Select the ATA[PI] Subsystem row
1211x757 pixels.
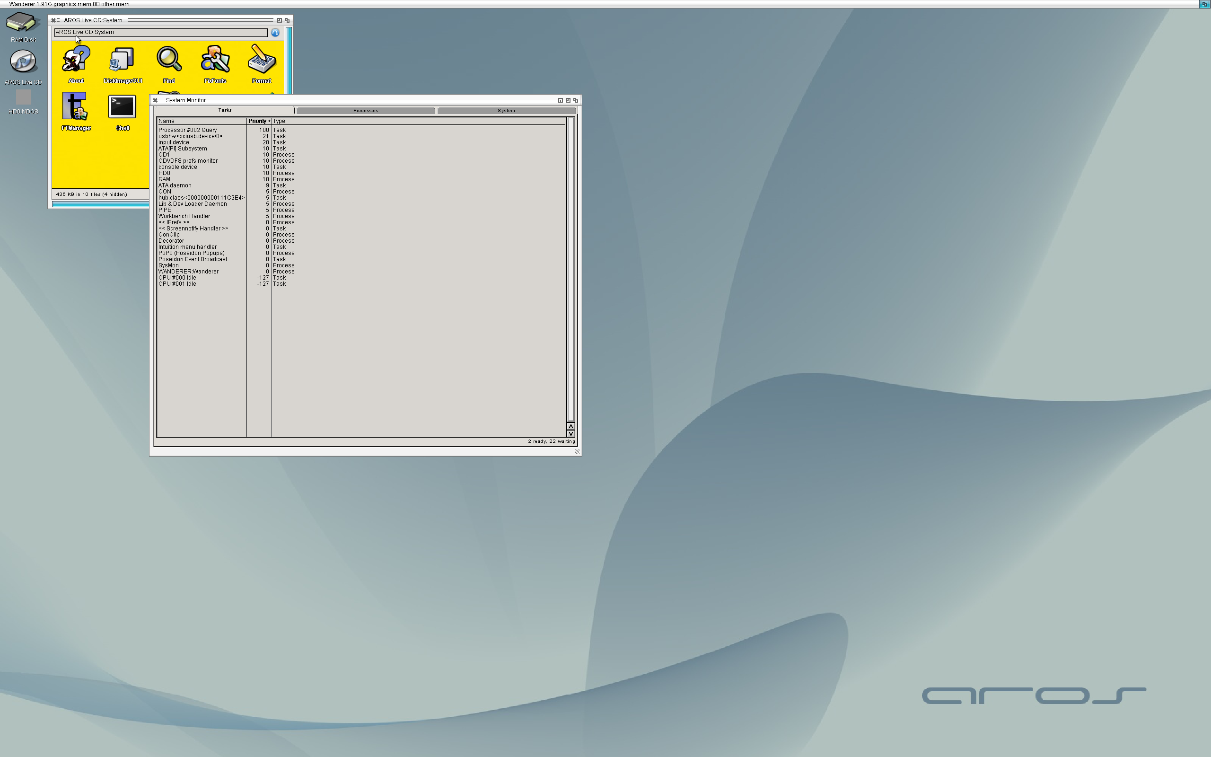361,149
